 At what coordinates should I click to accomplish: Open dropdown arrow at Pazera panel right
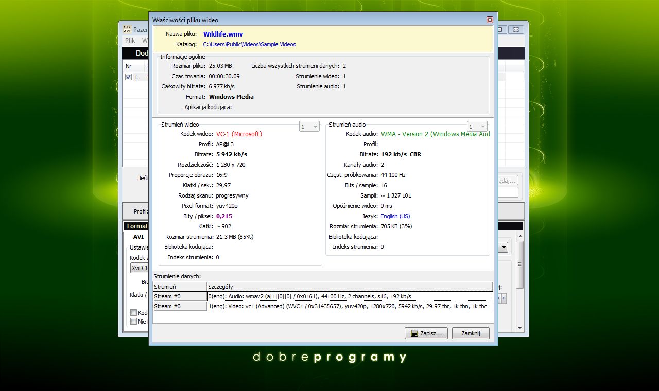tap(503, 247)
